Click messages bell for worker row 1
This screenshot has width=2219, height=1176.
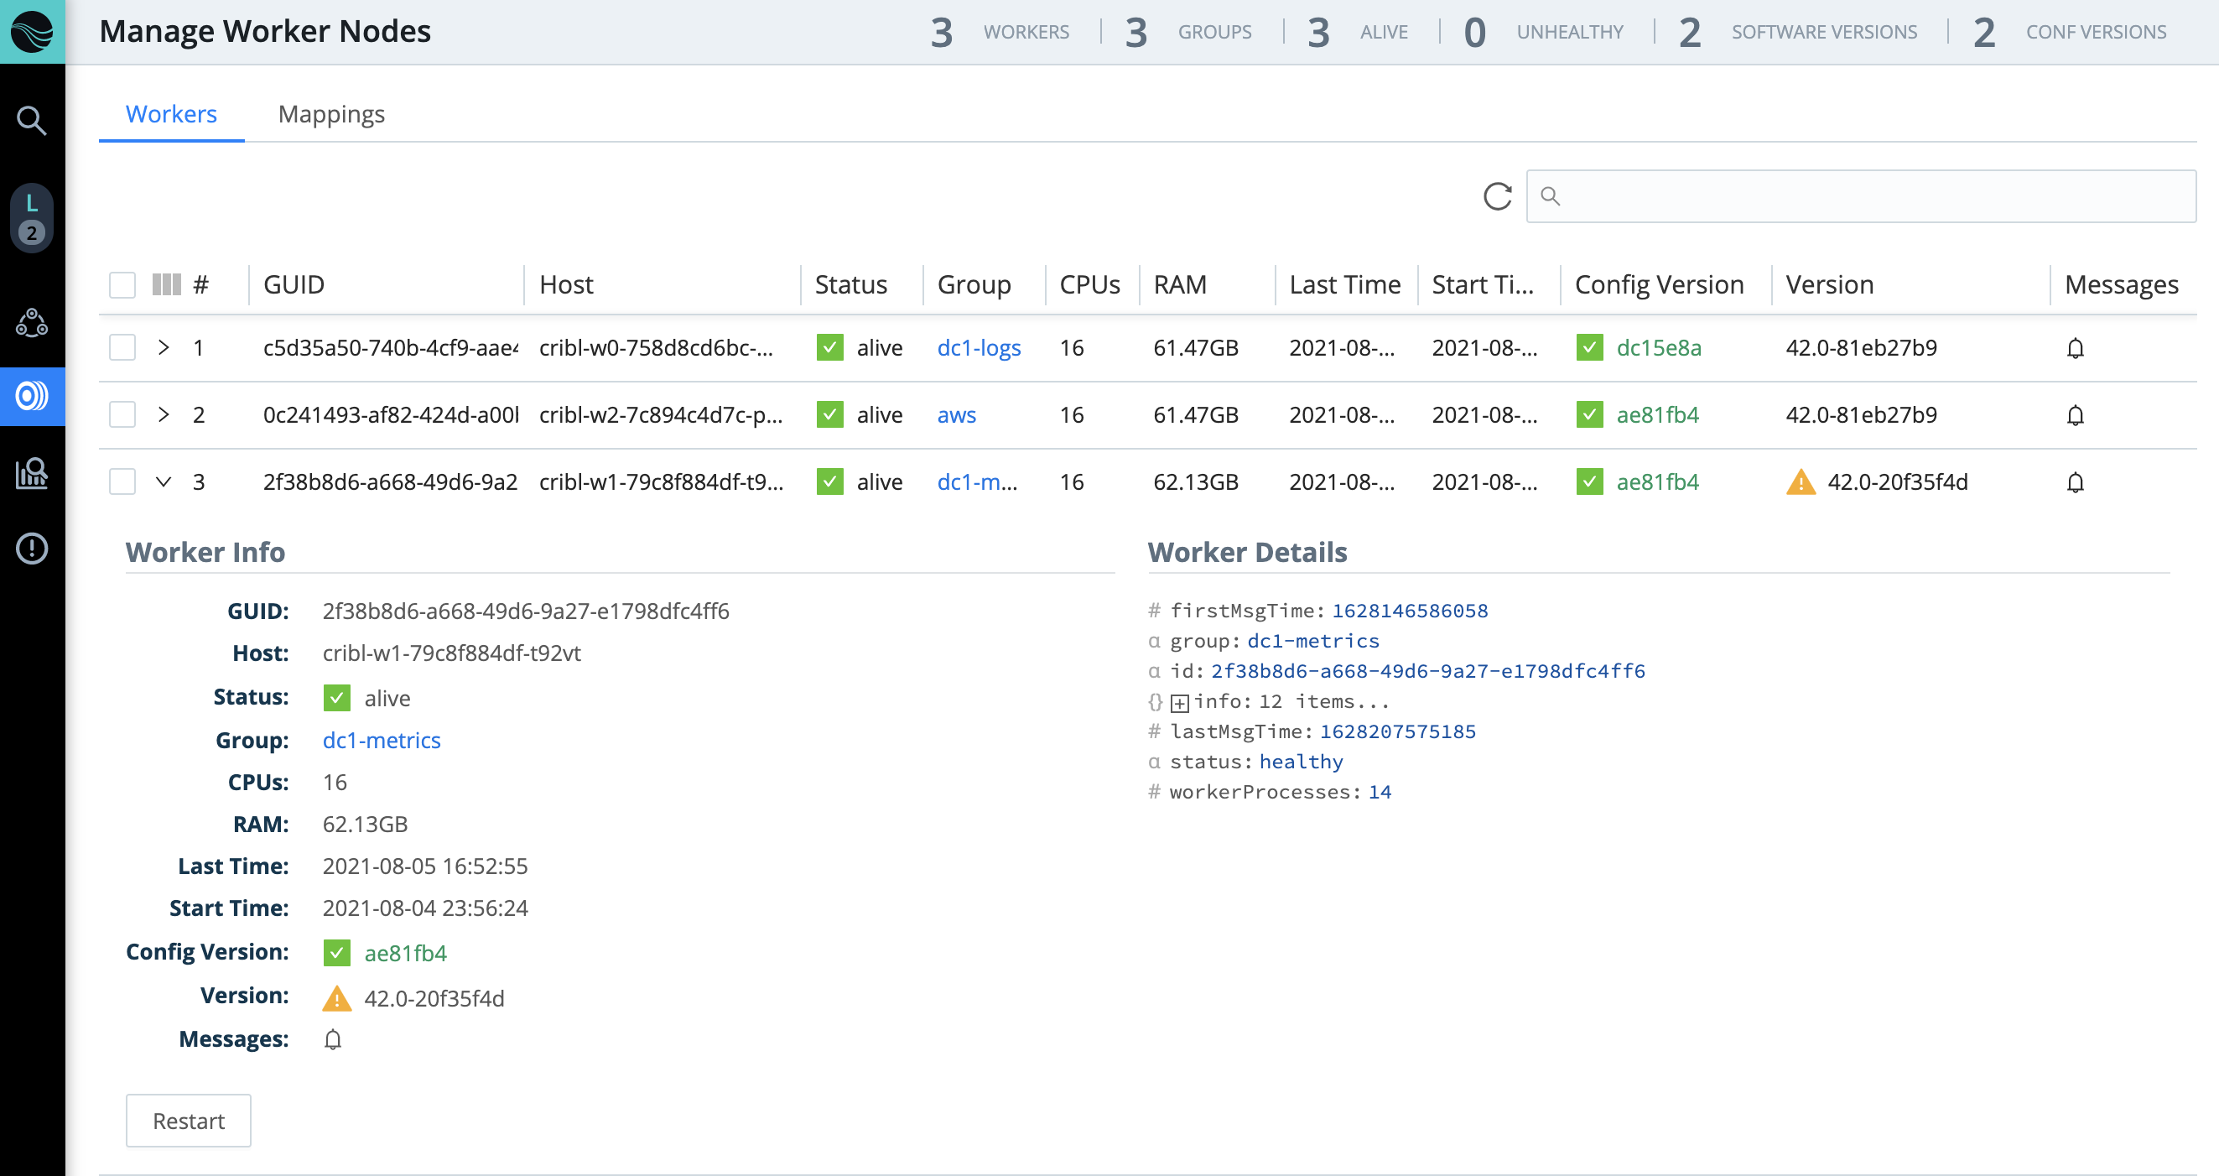2075,348
